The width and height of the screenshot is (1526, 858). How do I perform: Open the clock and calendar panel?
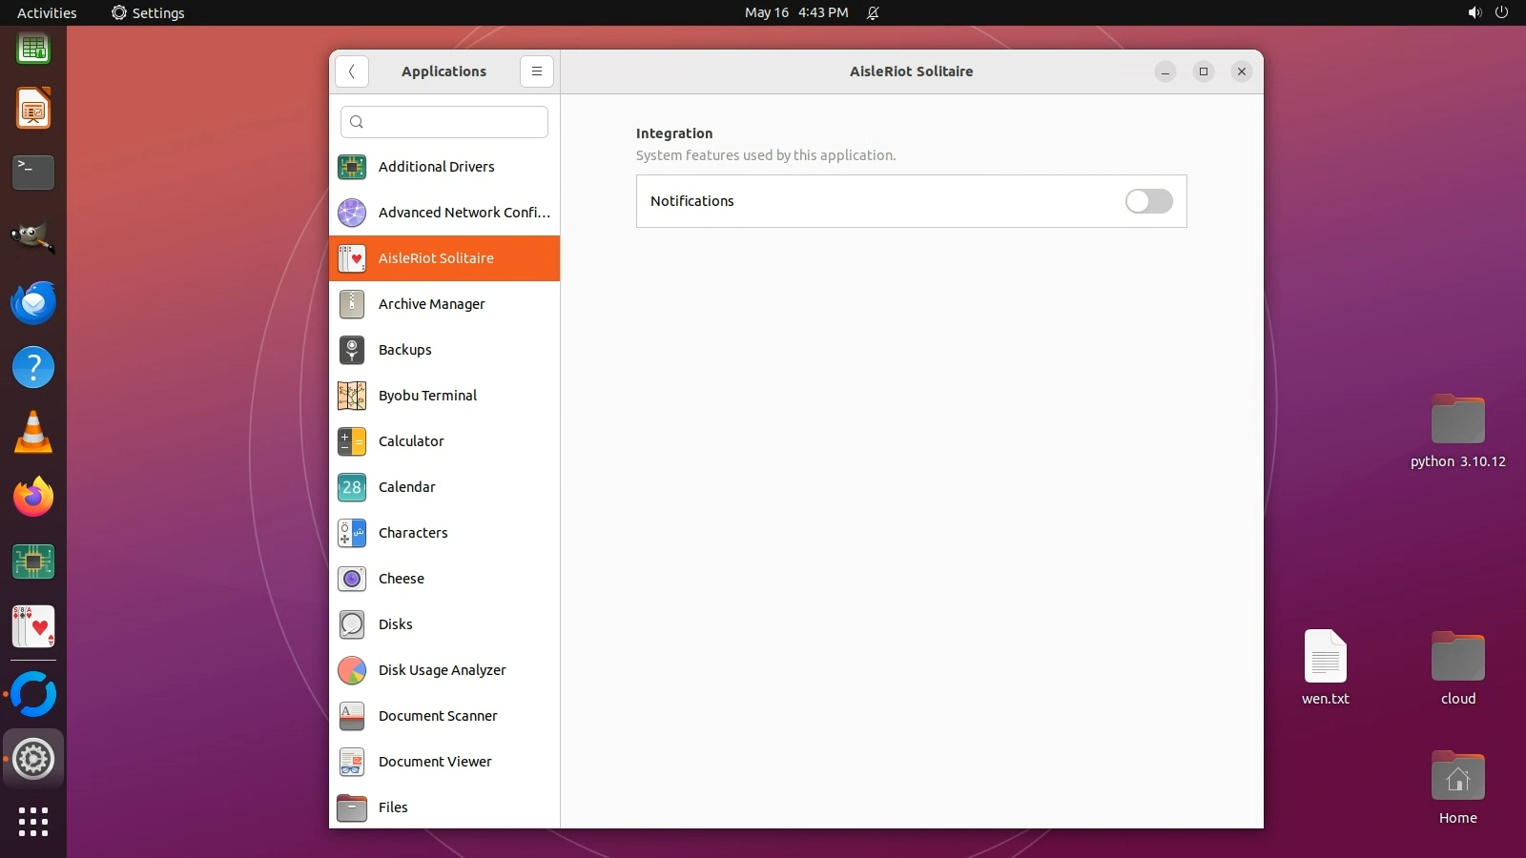pyautogui.click(x=795, y=12)
